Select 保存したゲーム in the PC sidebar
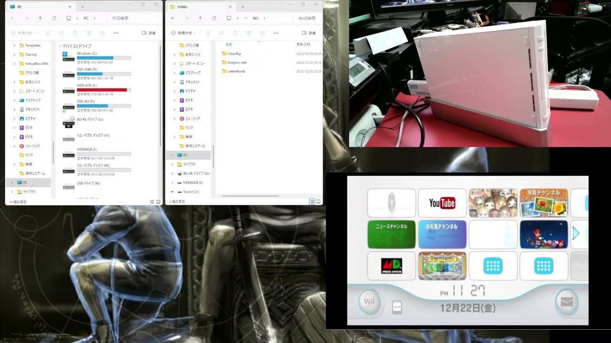The image size is (611, 343). [x=32, y=173]
